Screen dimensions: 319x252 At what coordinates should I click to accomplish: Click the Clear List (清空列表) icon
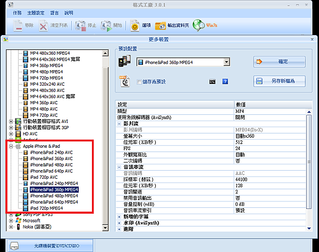43,26
